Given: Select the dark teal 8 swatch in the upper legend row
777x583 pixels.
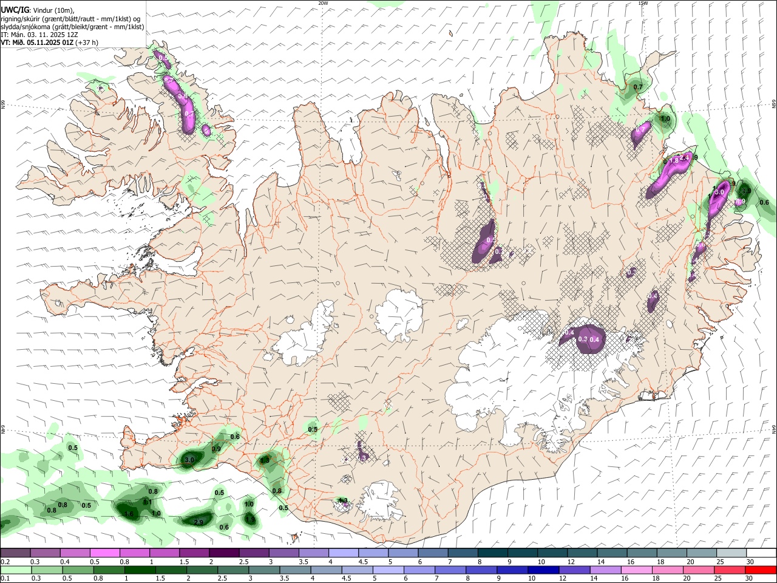Looking at the screenshot, I should (x=492, y=553).
